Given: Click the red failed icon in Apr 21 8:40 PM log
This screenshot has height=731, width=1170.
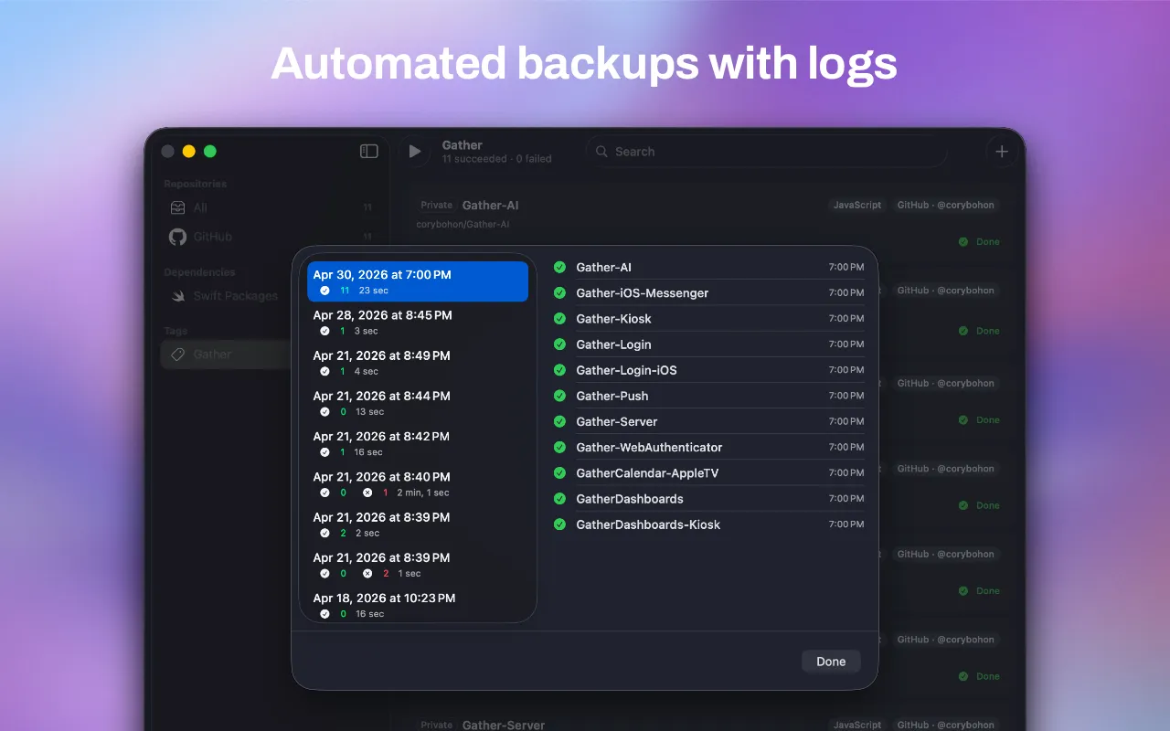Looking at the screenshot, I should pyautogui.click(x=367, y=493).
